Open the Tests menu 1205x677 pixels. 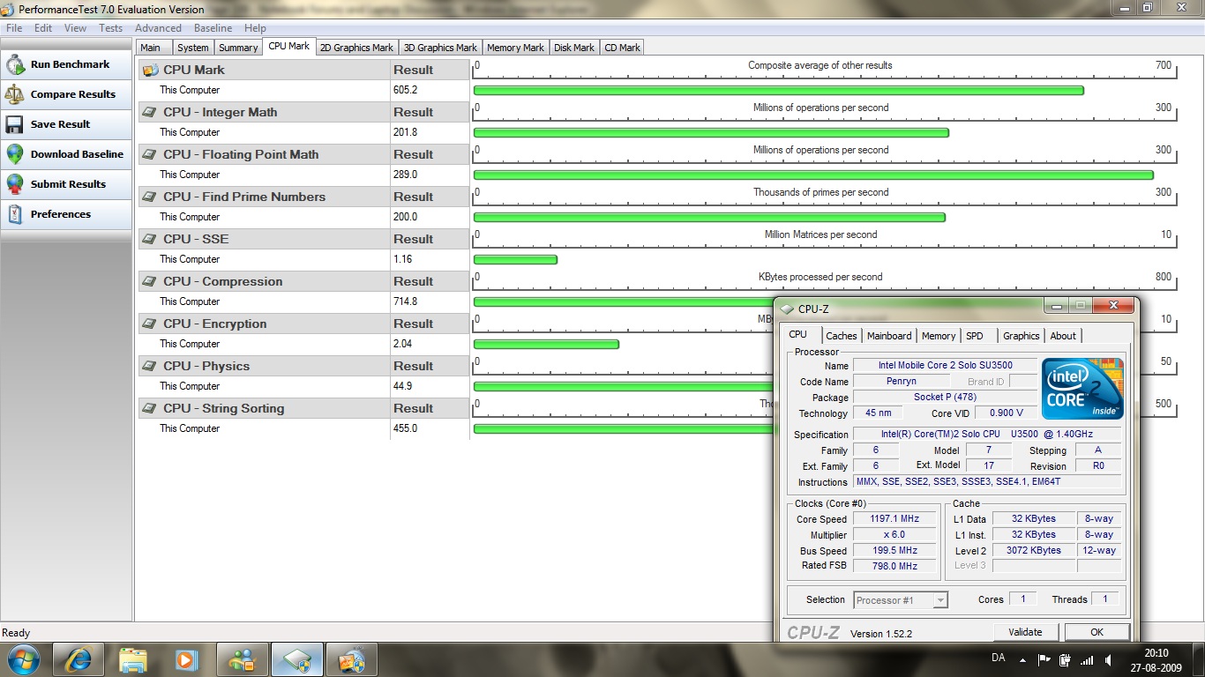[111, 28]
